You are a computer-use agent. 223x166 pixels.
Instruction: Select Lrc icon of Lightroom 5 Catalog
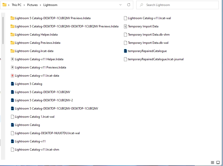[12, 84]
